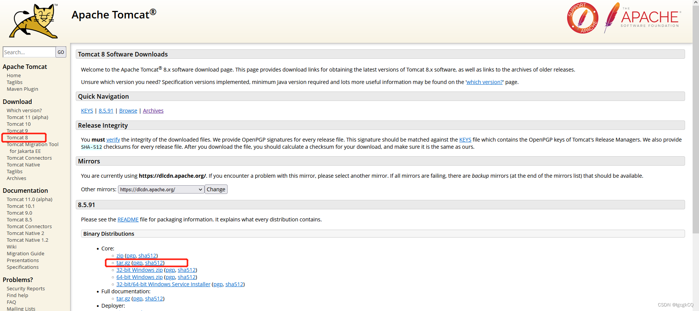Click the 'which version?' link in intro text
Image resolution: width=699 pixels, height=311 pixels.
[485, 82]
